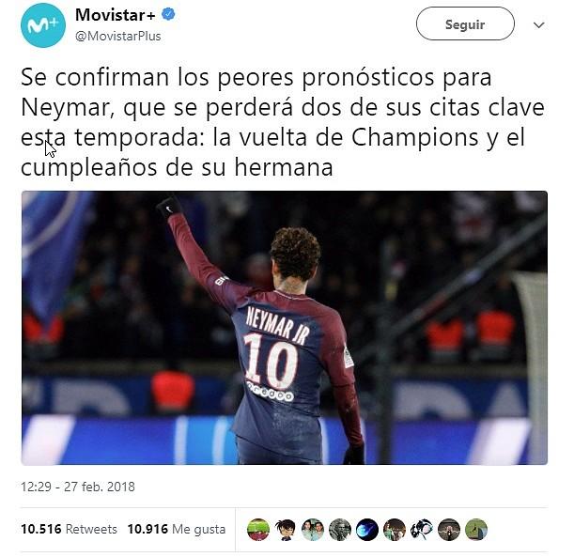Viewport: 574px width, 557px height.
Task: Click the blue verified badge next to Movistar+
Action: 168,15
